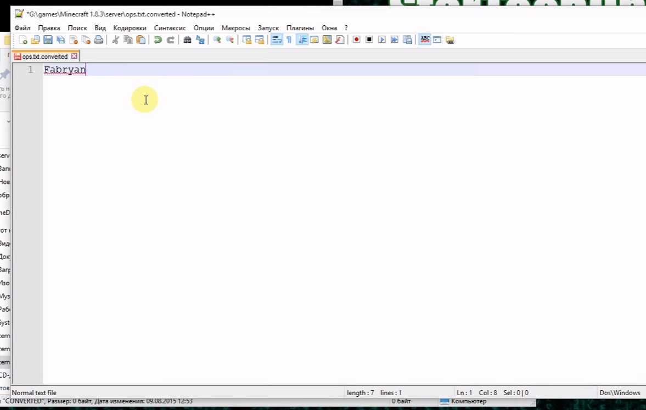Open the Плагины menu

pyautogui.click(x=300, y=28)
